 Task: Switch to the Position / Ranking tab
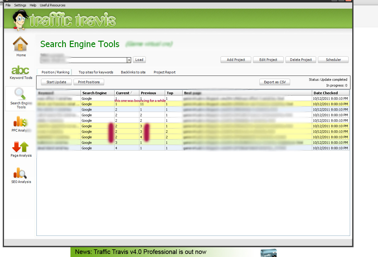click(55, 72)
